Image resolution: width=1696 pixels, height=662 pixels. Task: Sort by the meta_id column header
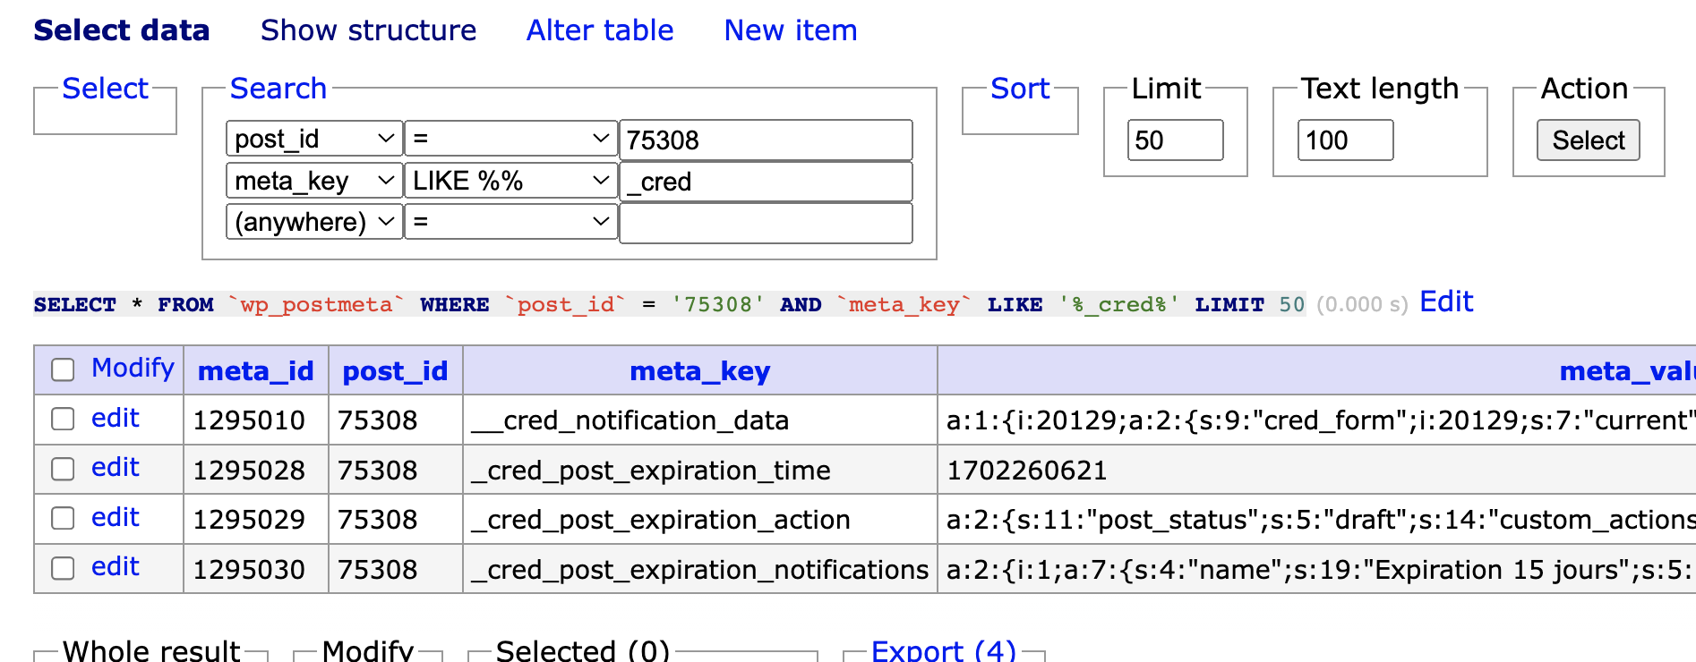256,370
